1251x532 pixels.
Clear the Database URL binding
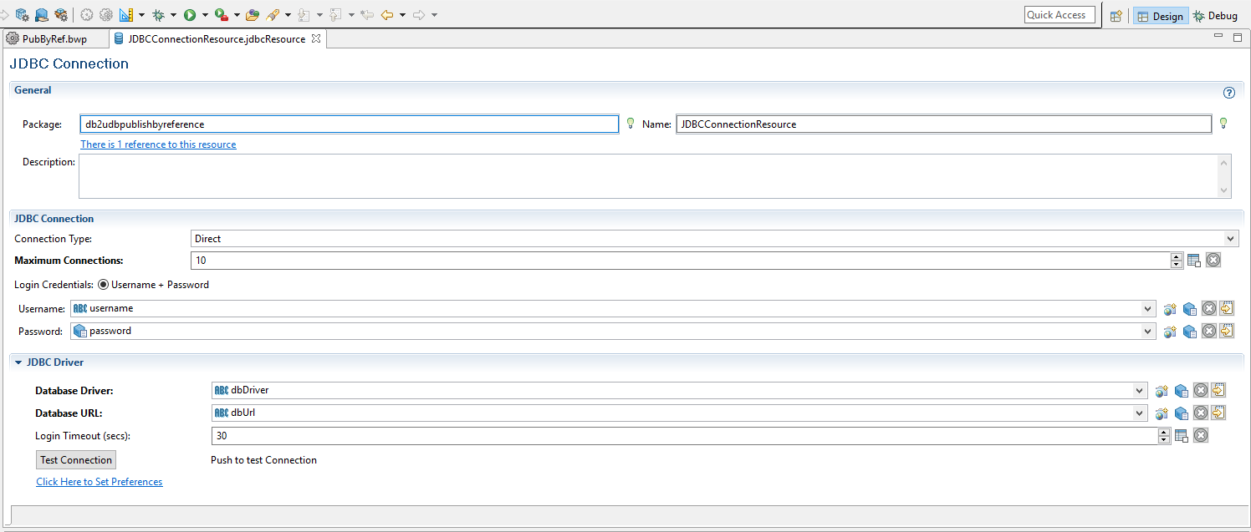tap(1200, 412)
